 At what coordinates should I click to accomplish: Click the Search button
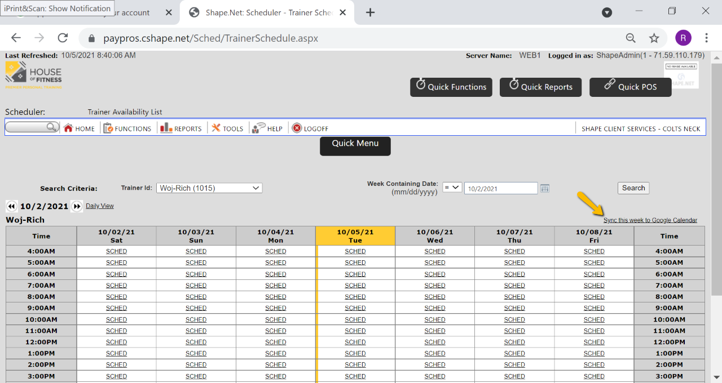(x=633, y=188)
